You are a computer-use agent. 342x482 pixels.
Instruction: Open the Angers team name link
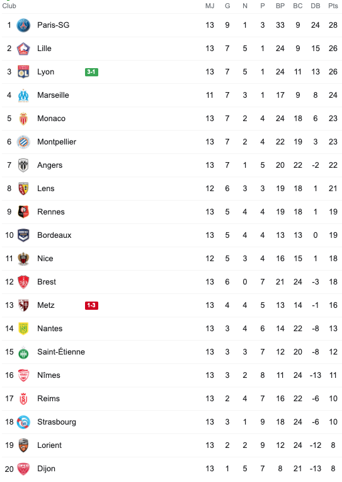pos(50,165)
